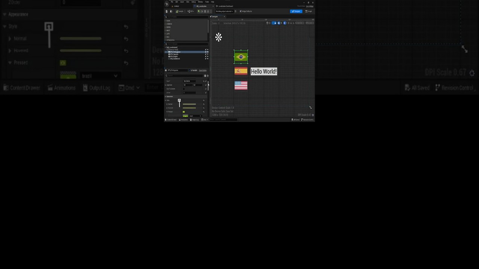
Task: Click the Save asset icon in toolbar
Action: pyautogui.click(x=167, y=11)
